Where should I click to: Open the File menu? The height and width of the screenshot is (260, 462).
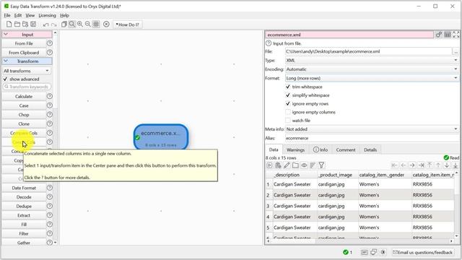point(7,15)
